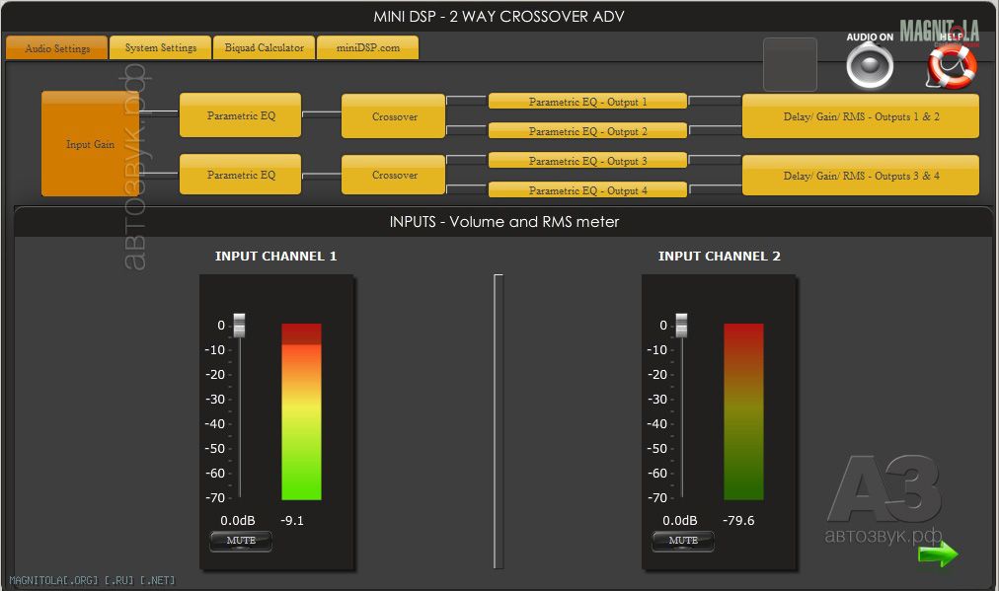Open Parametric EQ - Output 4
Viewport: 999px width, 591px height.
(x=587, y=189)
